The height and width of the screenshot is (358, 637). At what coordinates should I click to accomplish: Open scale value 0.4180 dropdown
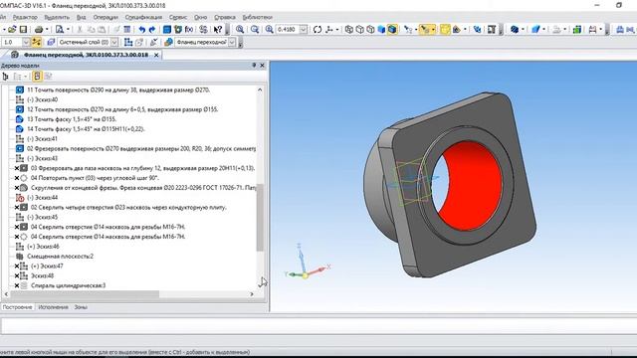(x=304, y=29)
